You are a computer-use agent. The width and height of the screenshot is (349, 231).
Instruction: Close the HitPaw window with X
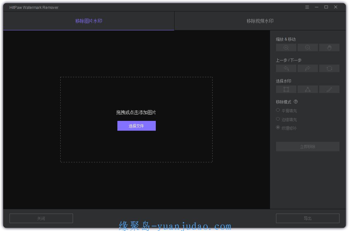coord(336,7)
